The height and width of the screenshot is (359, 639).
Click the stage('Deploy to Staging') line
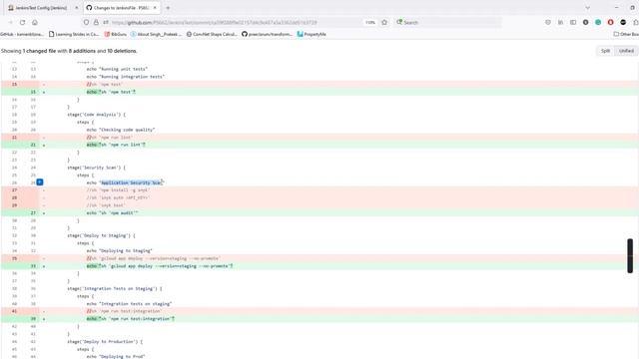point(101,235)
